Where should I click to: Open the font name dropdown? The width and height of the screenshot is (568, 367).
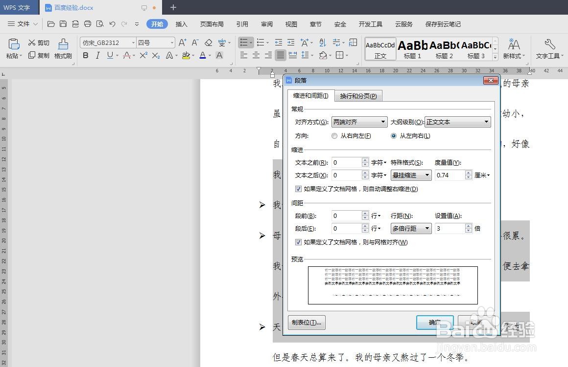point(133,43)
